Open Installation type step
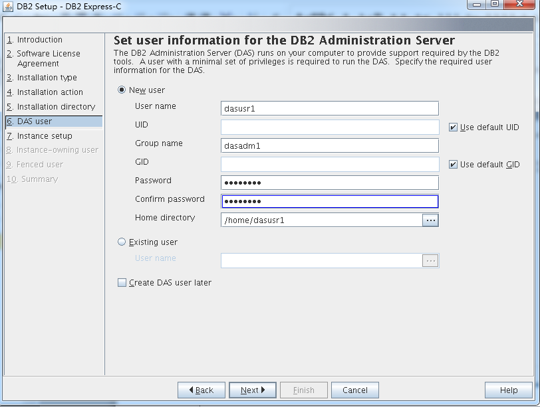The height and width of the screenshot is (407, 540). point(42,78)
